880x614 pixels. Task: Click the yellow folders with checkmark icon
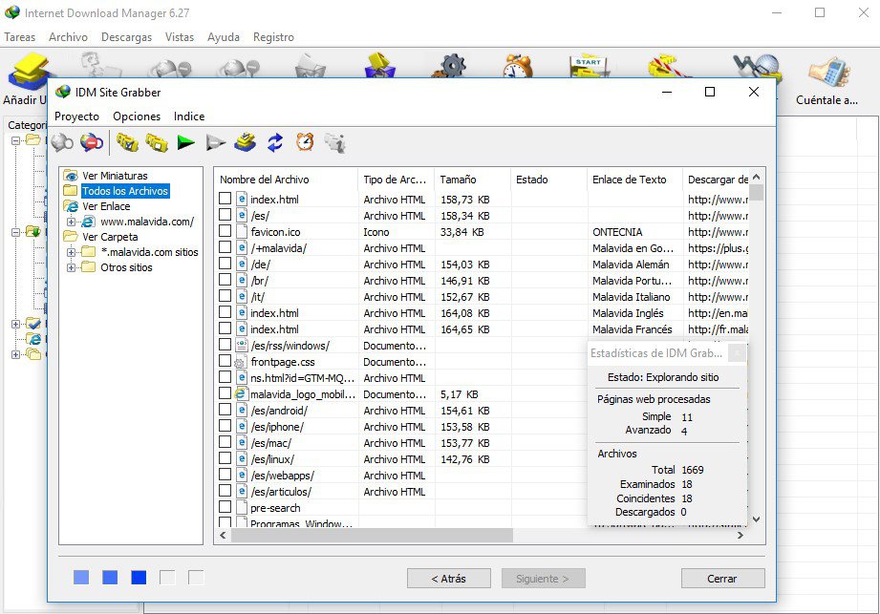127,143
